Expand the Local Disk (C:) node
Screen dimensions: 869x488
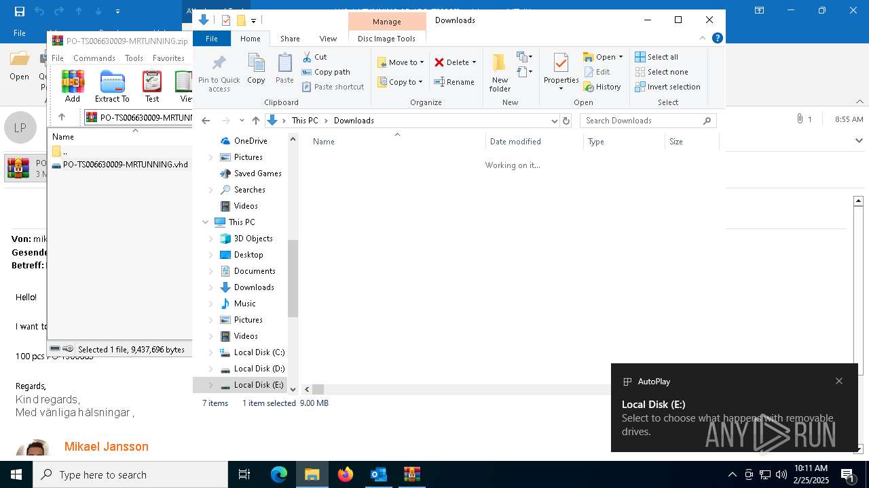[x=210, y=352]
